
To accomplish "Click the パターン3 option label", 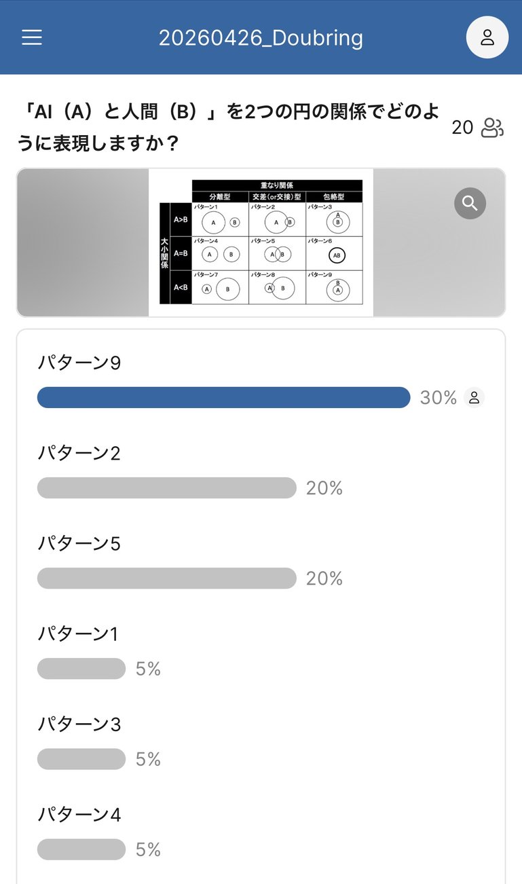I will [x=79, y=724].
